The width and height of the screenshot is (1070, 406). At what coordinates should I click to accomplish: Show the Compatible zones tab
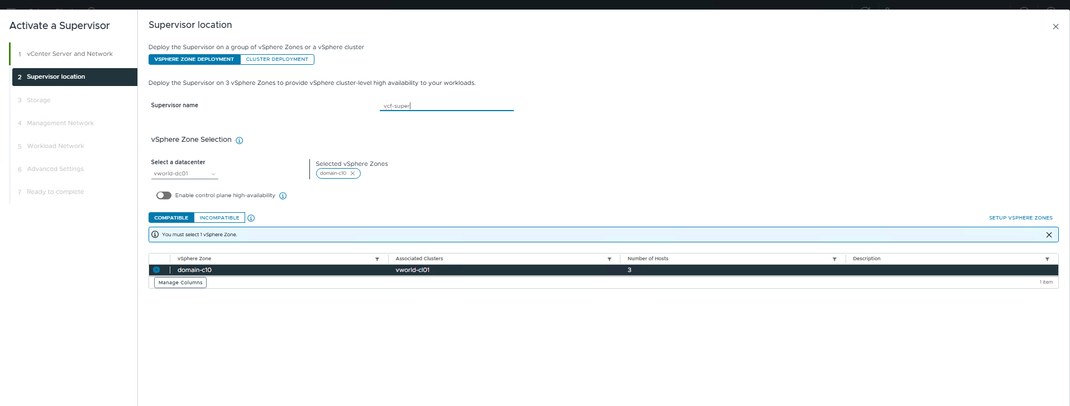point(171,218)
